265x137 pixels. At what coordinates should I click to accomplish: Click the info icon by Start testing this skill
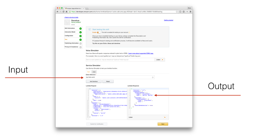[90, 29]
